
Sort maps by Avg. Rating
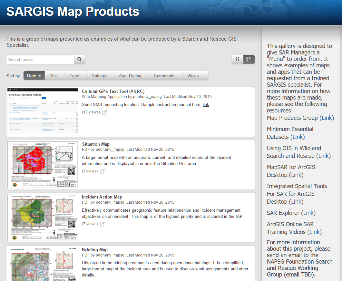coord(130,76)
